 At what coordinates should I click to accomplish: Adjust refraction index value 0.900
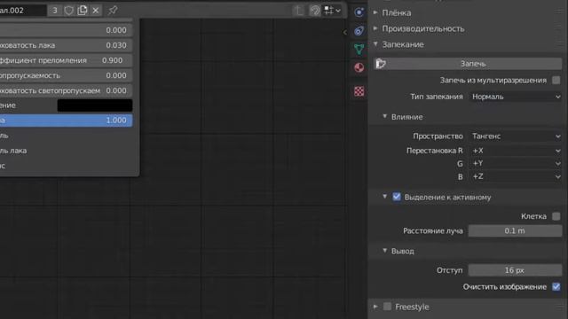[66, 60]
